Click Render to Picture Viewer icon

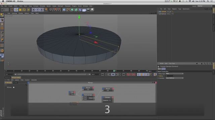[55, 10]
